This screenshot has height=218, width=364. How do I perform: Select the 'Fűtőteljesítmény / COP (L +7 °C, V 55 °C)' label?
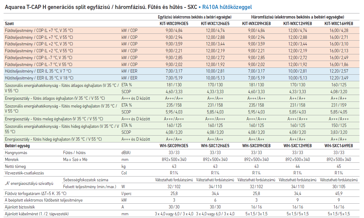point(39,37)
